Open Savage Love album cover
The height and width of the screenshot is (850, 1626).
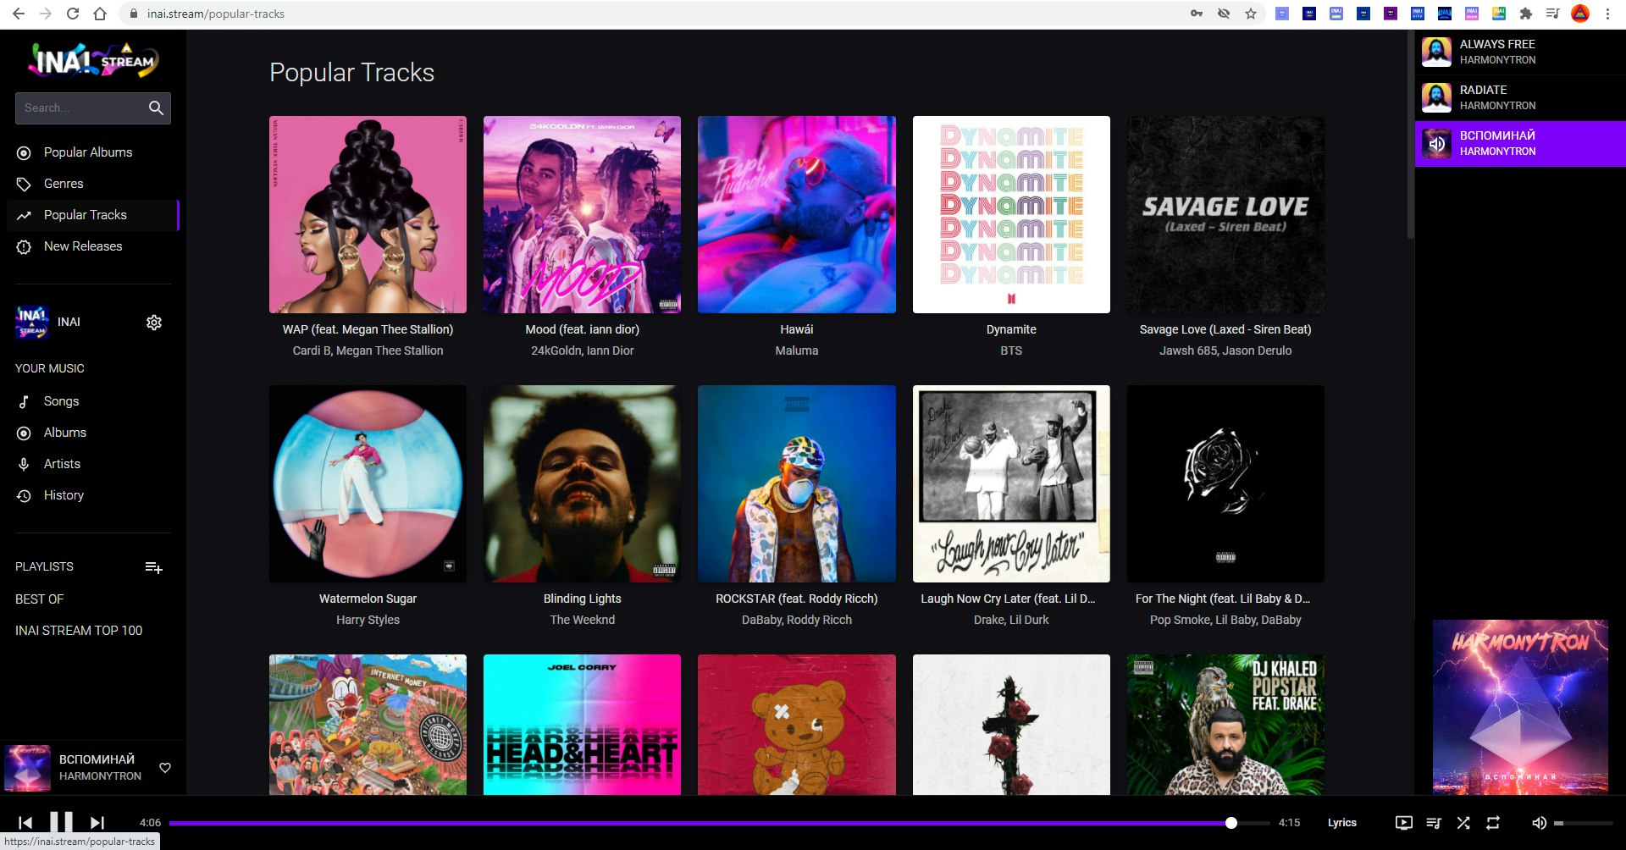tap(1225, 214)
